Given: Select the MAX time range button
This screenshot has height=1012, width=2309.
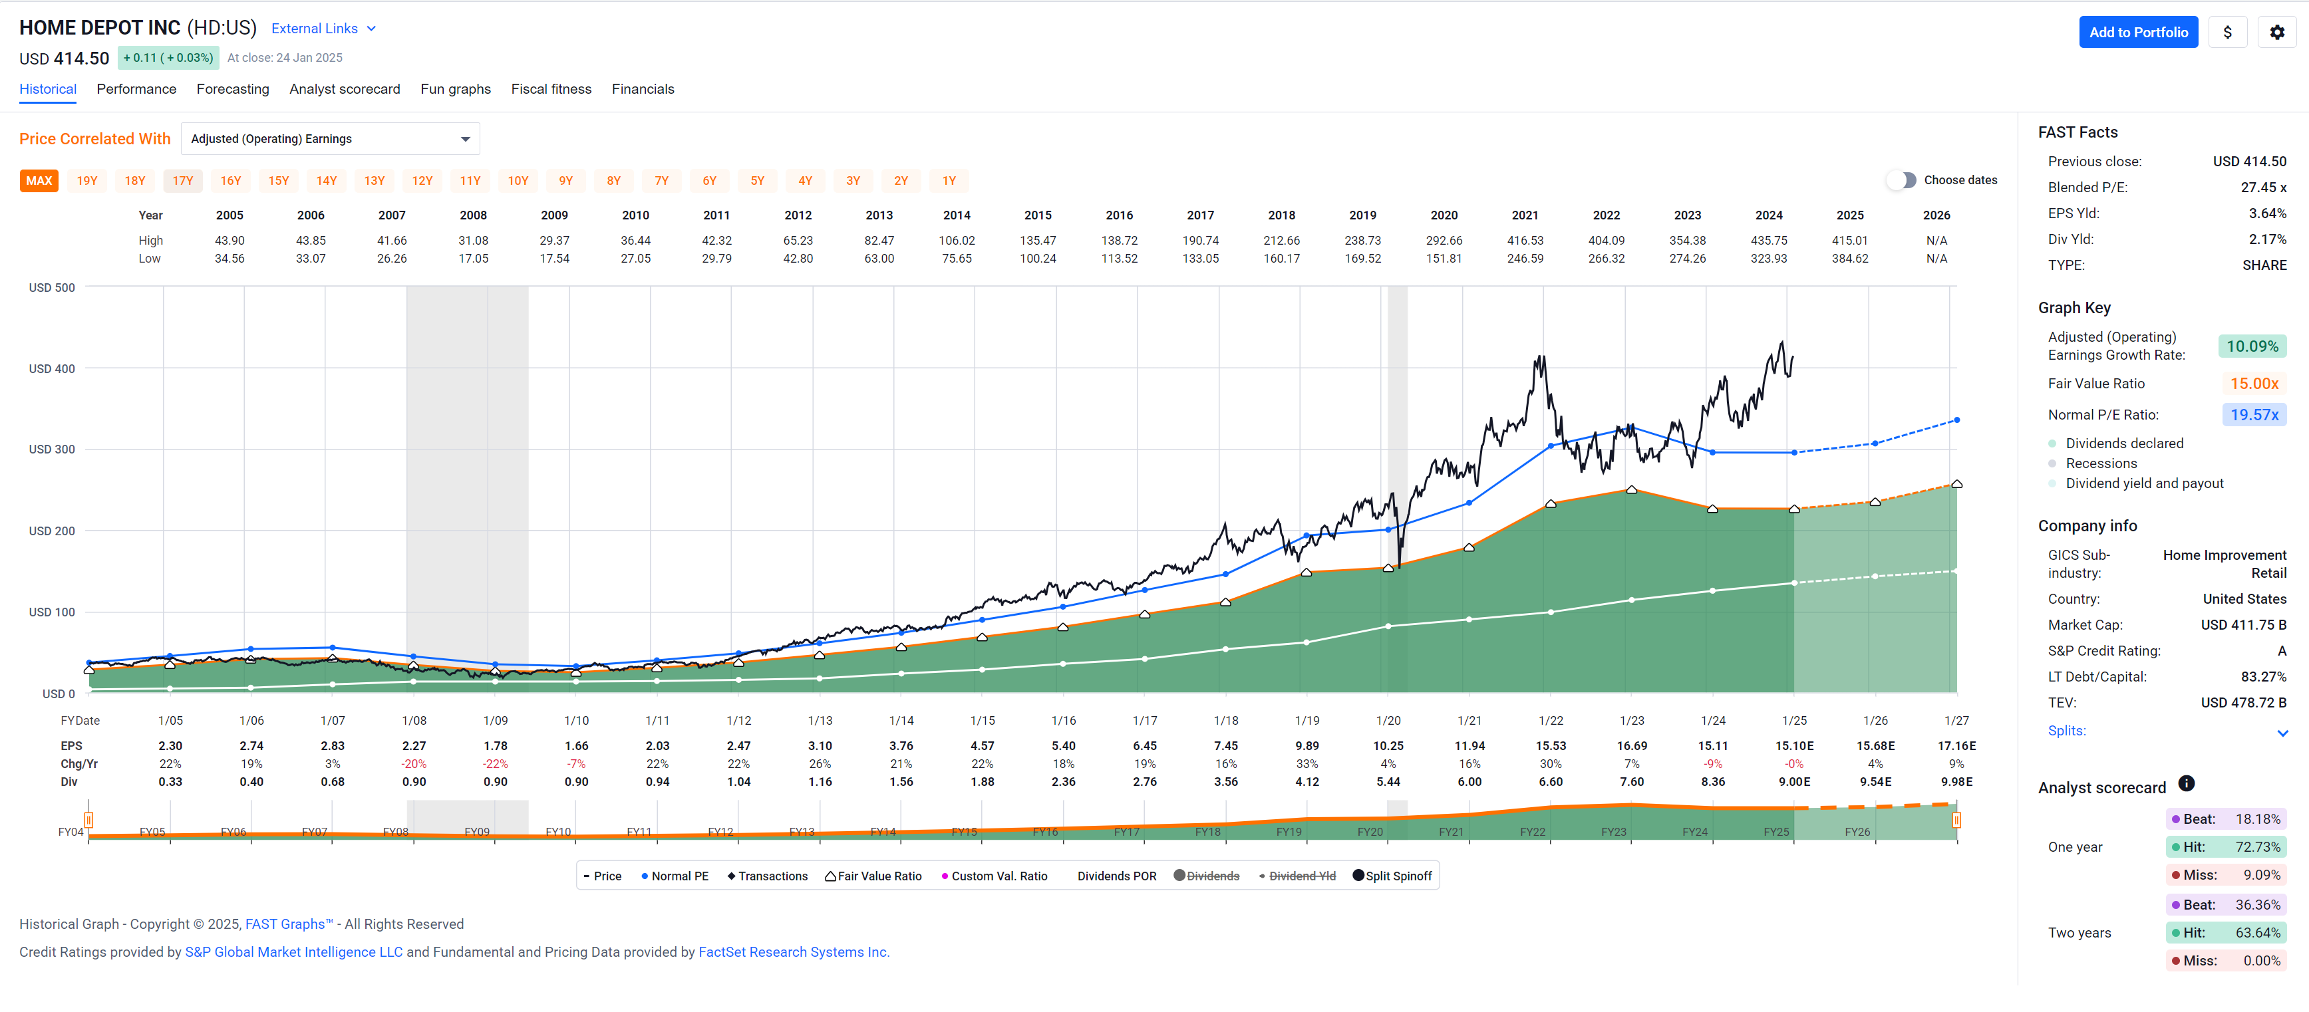Looking at the screenshot, I should (39, 180).
